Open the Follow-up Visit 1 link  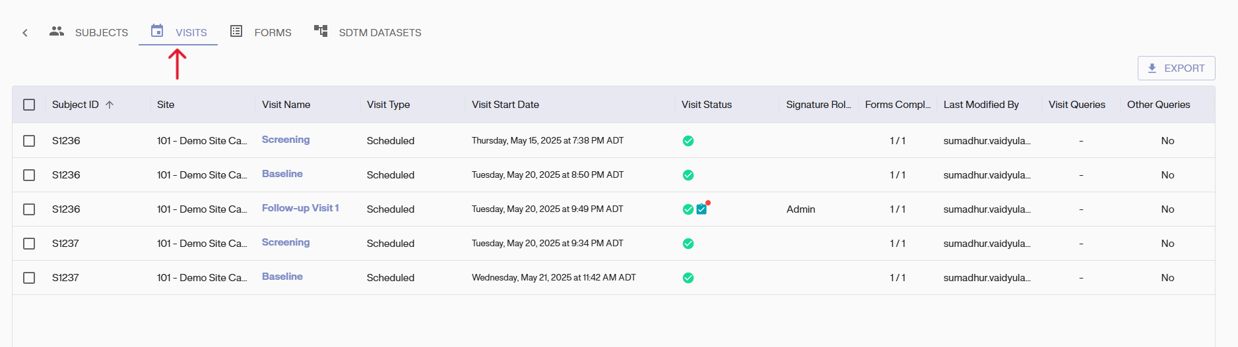pyautogui.click(x=300, y=208)
